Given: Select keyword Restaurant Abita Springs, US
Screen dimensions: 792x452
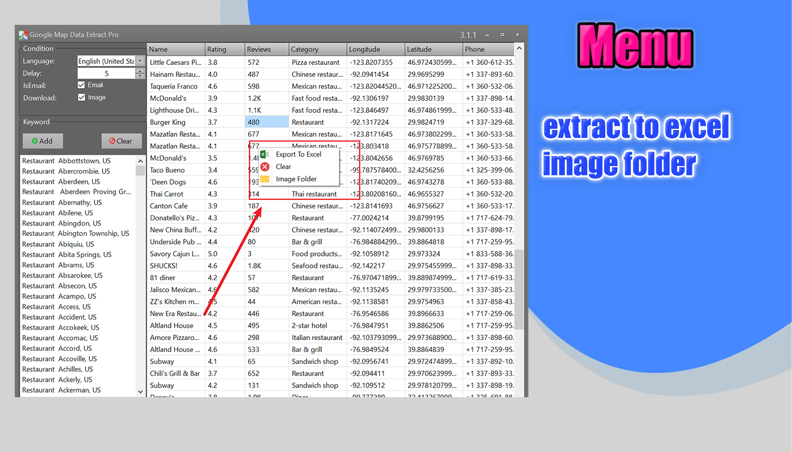Looking at the screenshot, I should tap(67, 254).
